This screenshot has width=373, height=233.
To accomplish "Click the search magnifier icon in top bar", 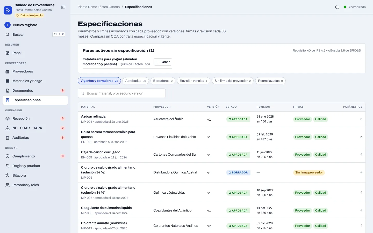I will pos(337,7).
